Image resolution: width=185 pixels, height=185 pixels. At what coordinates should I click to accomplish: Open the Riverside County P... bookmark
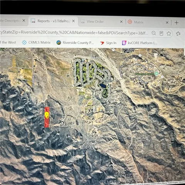point(75,43)
